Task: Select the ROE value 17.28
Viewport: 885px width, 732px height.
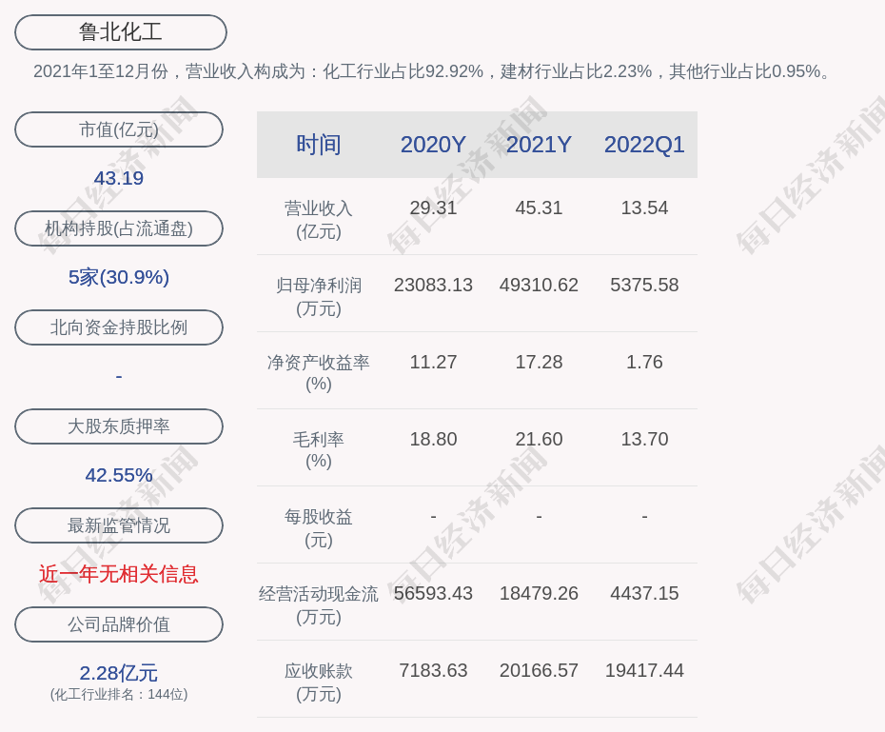Action: (539, 362)
